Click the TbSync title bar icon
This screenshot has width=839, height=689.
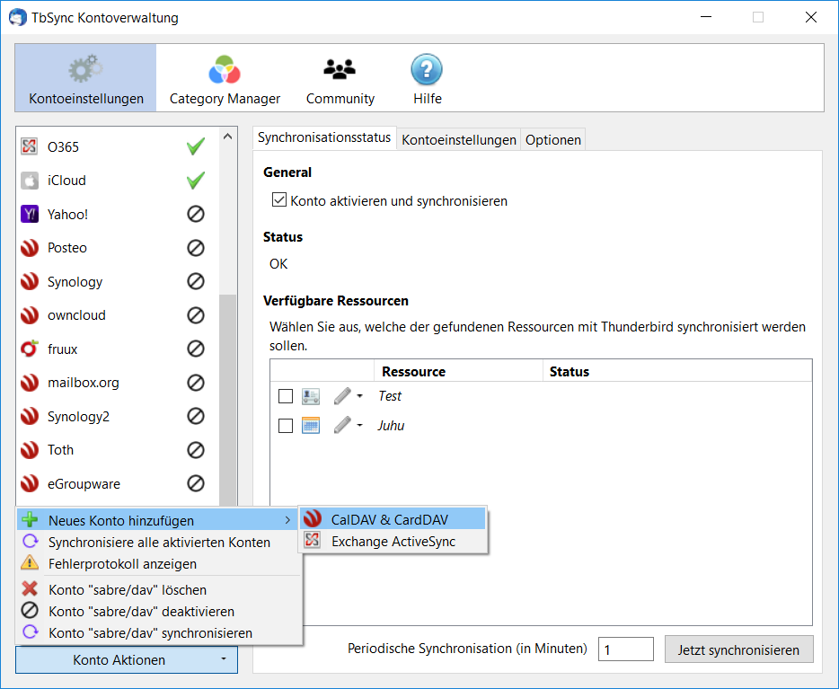[x=18, y=17]
